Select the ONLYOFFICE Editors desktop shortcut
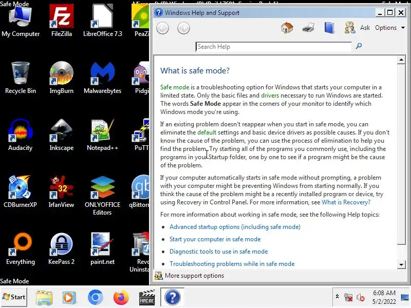This screenshot has width=411, height=308. tap(102, 196)
